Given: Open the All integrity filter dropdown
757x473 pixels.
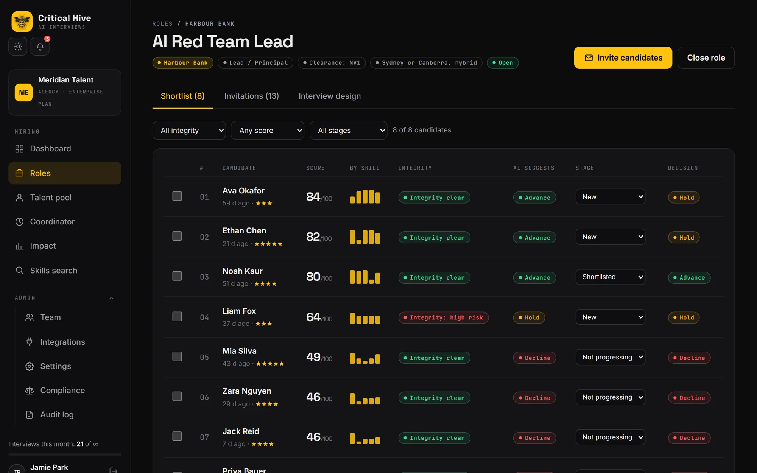Looking at the screenshot, I should (x=189, y=130).
